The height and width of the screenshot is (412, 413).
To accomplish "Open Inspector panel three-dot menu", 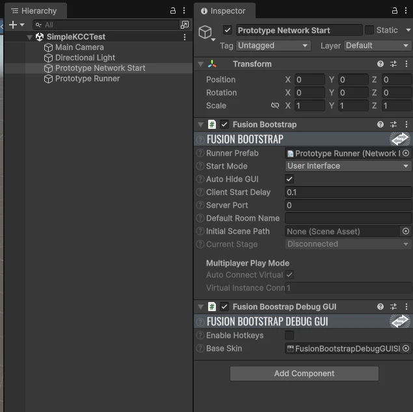I will 406,10.
